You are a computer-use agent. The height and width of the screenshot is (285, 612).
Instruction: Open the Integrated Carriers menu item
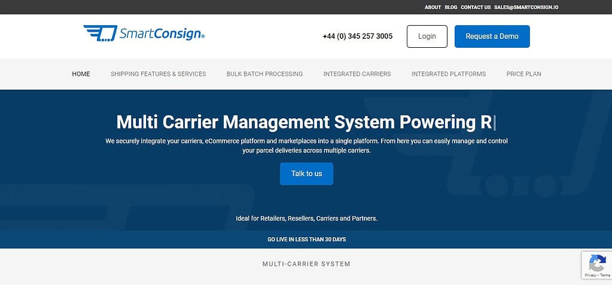pyautogui.click(x=357, y=73)
